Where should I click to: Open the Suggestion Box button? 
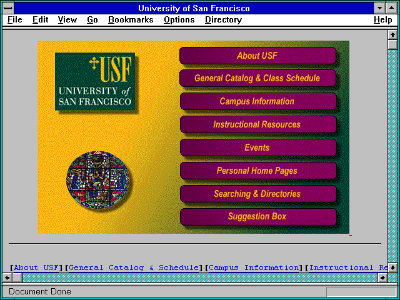(x=258, y=217)
